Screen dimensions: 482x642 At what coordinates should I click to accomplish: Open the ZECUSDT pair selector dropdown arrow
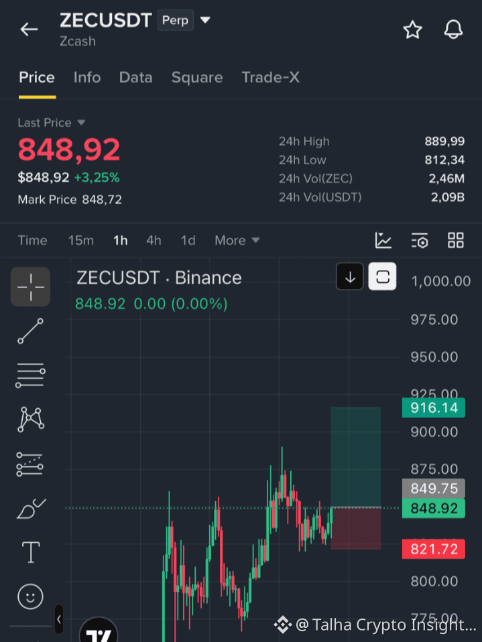click(x=205, y=19)
